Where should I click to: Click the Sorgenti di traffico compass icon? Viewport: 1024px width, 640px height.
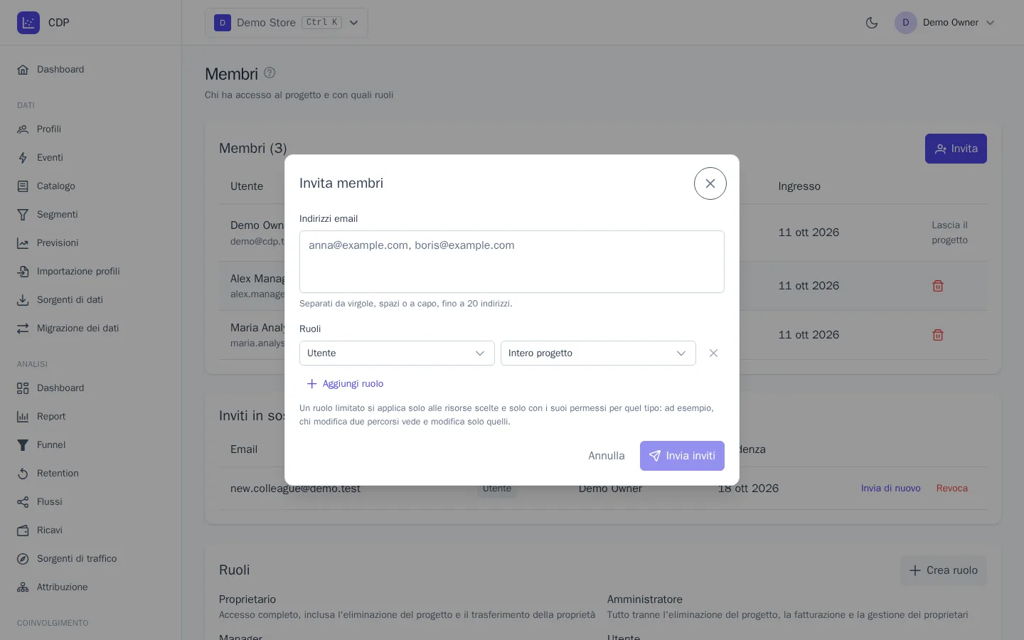click(23, 559)
